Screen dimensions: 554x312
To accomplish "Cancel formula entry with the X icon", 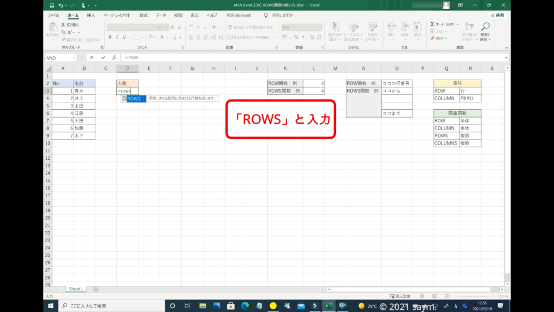I will pyautogui.click(x=91, y=57).
